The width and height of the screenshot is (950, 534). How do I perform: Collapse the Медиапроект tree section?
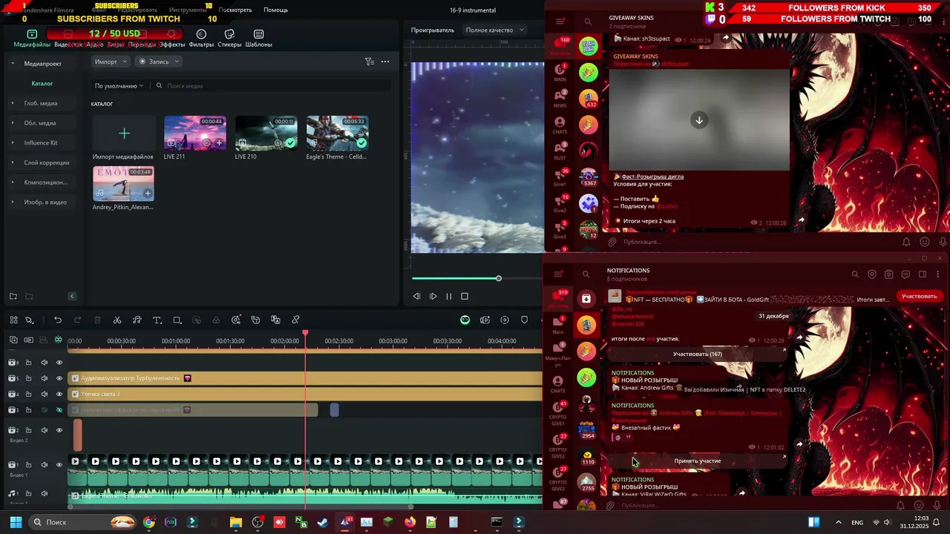point(13,64)
